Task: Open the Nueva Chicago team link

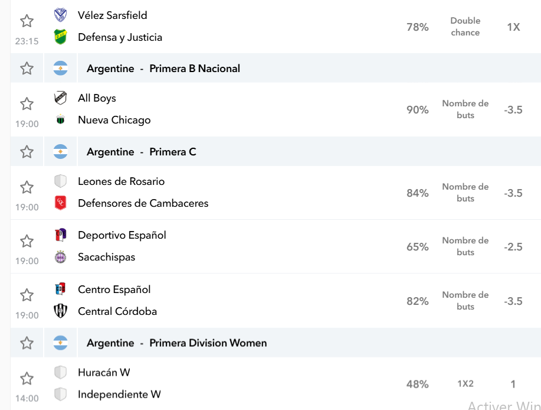Action: (x=114, y=120)
